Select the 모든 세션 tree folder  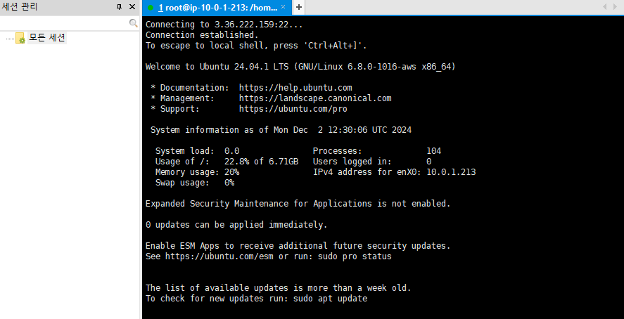coord(47,38)
